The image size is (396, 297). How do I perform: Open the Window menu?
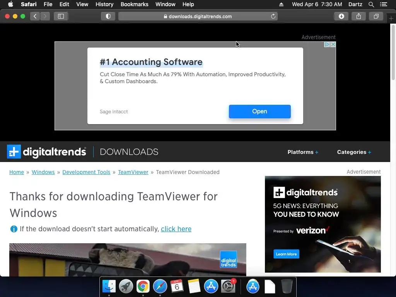point(165,4)
